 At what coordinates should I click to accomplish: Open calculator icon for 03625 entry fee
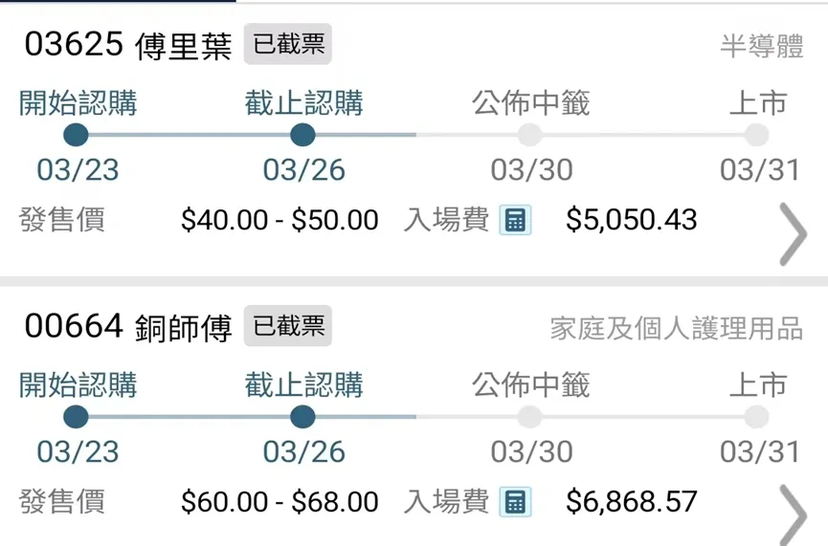tap(515, 220)
